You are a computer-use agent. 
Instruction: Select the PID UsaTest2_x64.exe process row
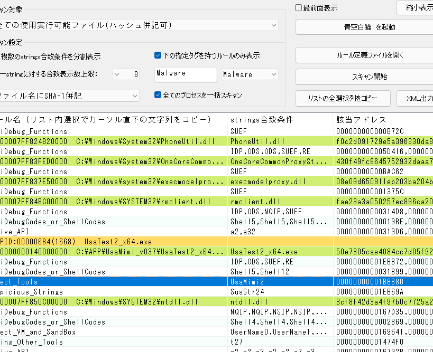(159, 242)
